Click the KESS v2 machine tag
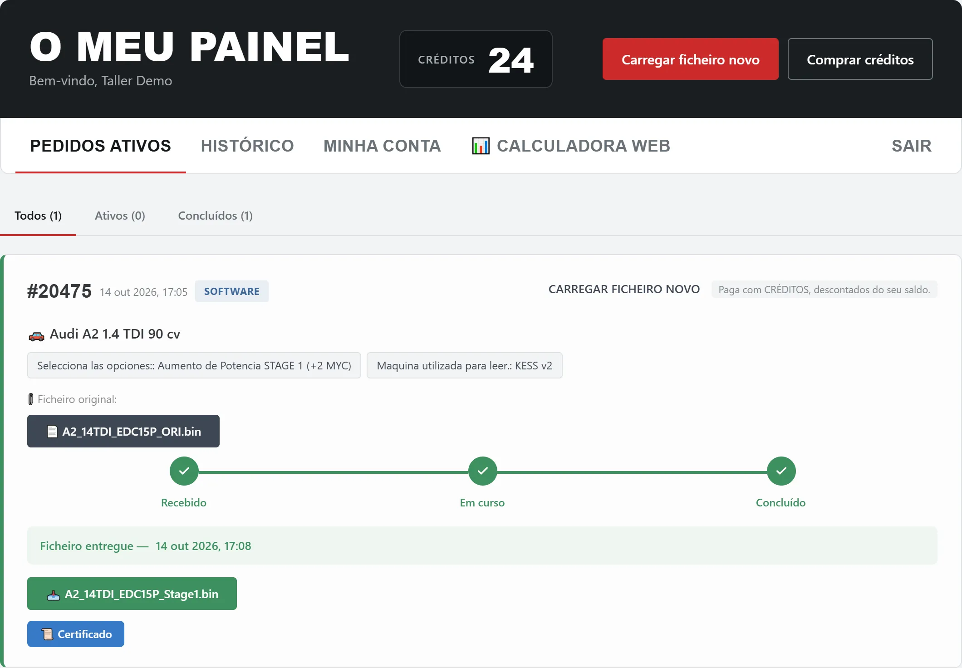The height and width of the screenshot is (668, 962). point(464,365)
